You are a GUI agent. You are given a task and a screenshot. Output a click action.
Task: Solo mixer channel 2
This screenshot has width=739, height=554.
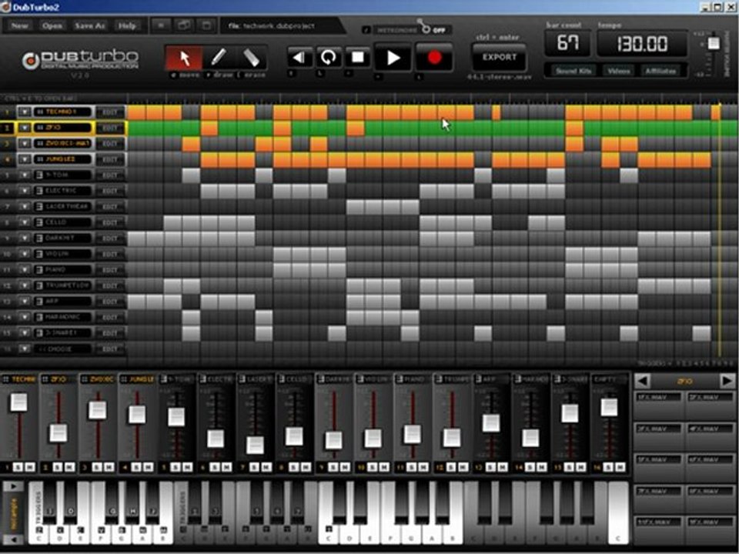[x=58, y=467]
